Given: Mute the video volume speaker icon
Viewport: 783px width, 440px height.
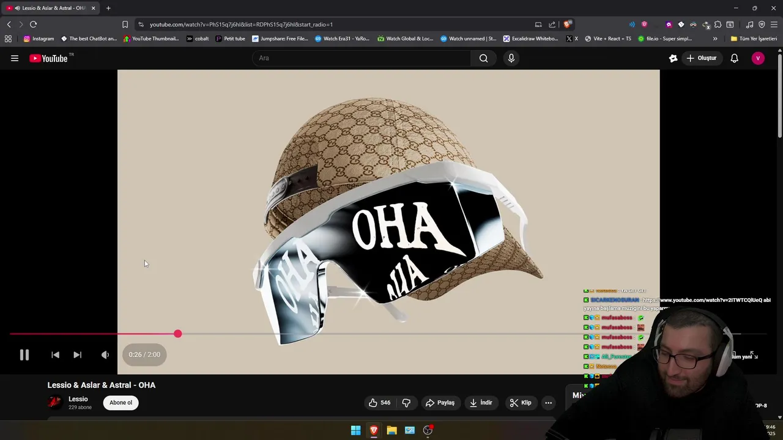Looking at the screenshot, I should (105, 354).
